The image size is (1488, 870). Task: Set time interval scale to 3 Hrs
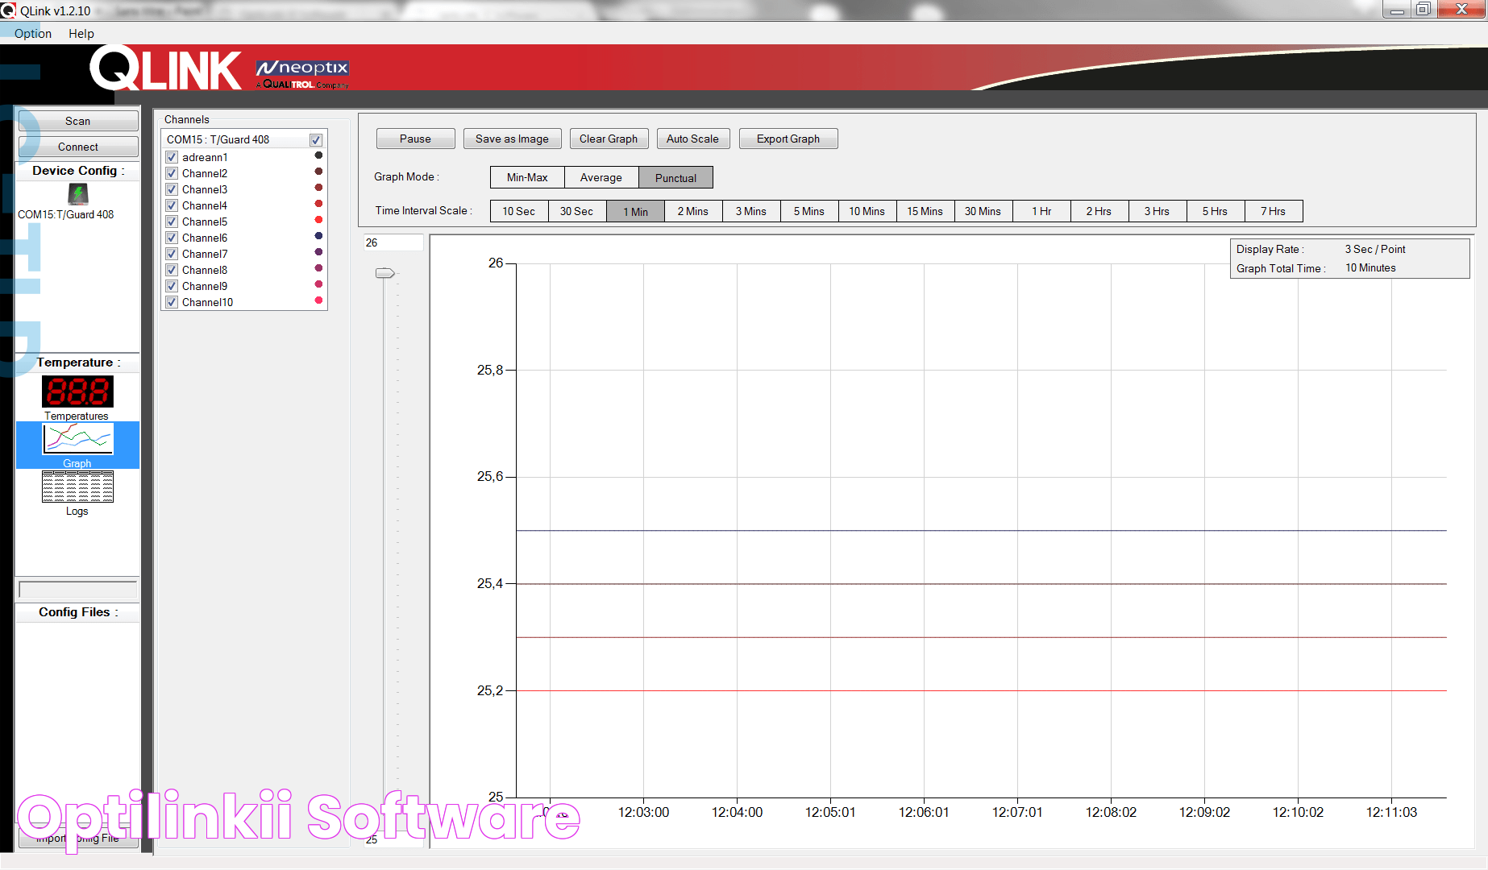click(1158, 211)
